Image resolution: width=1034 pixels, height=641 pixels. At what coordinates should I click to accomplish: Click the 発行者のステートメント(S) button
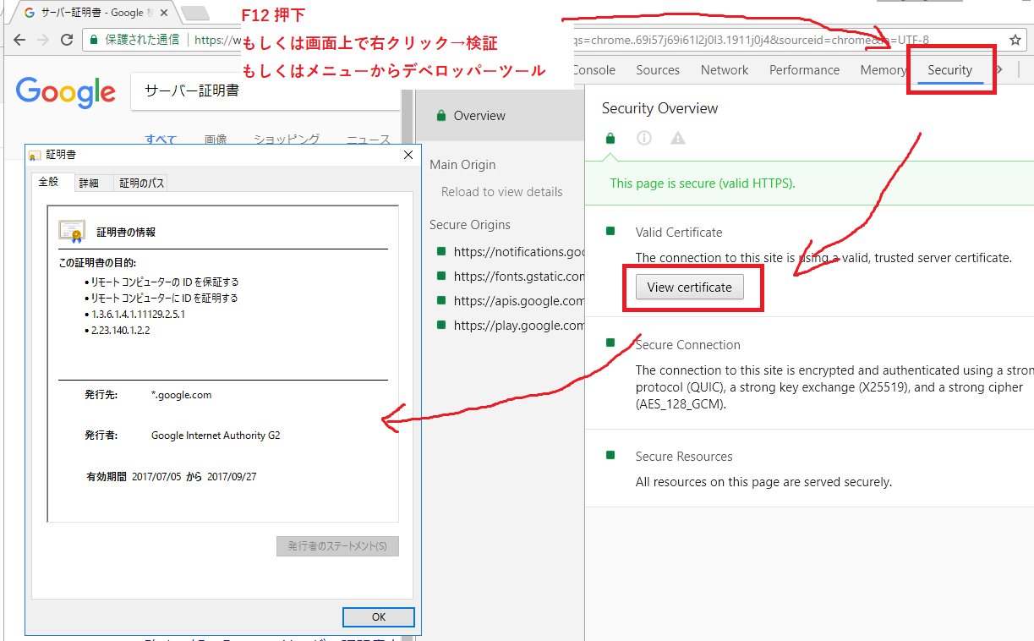coord(337,546)
